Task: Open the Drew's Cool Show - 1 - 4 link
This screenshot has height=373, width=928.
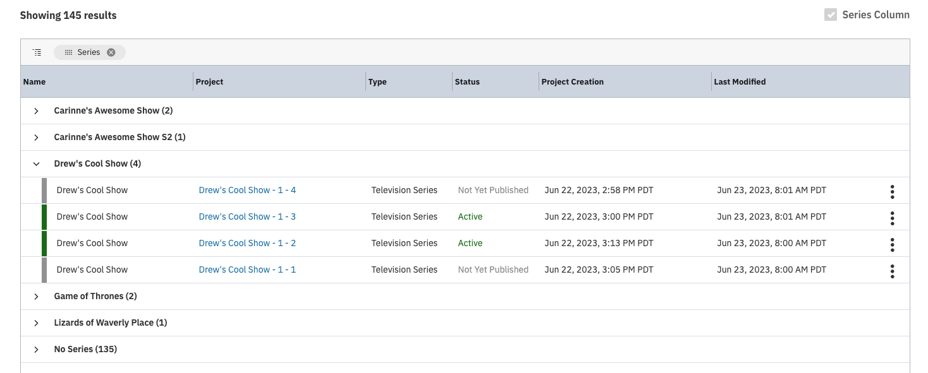Action: click(x=247, y=190)
